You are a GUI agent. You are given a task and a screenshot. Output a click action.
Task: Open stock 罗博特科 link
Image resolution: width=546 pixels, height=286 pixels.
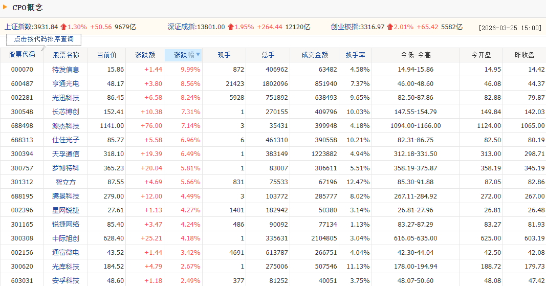[66, 168]
